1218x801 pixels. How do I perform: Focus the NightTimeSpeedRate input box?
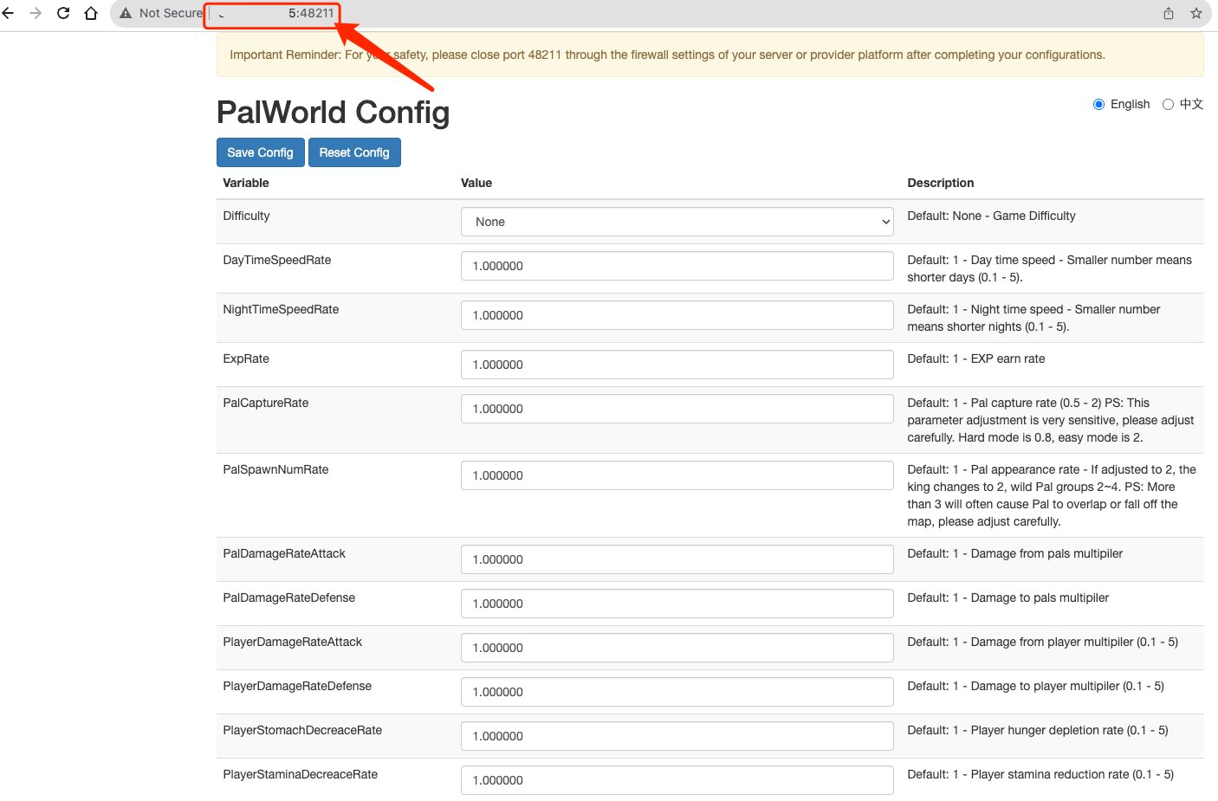click(x=677, y=315)
